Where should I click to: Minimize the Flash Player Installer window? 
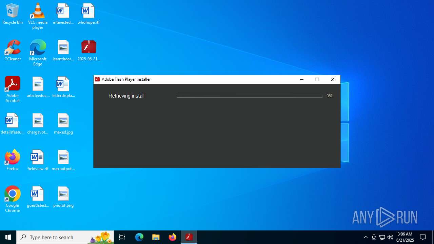(x=301, y=79)
